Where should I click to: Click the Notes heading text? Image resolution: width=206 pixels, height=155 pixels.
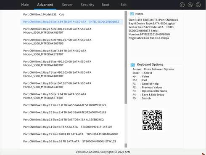[x=139, y=14]
